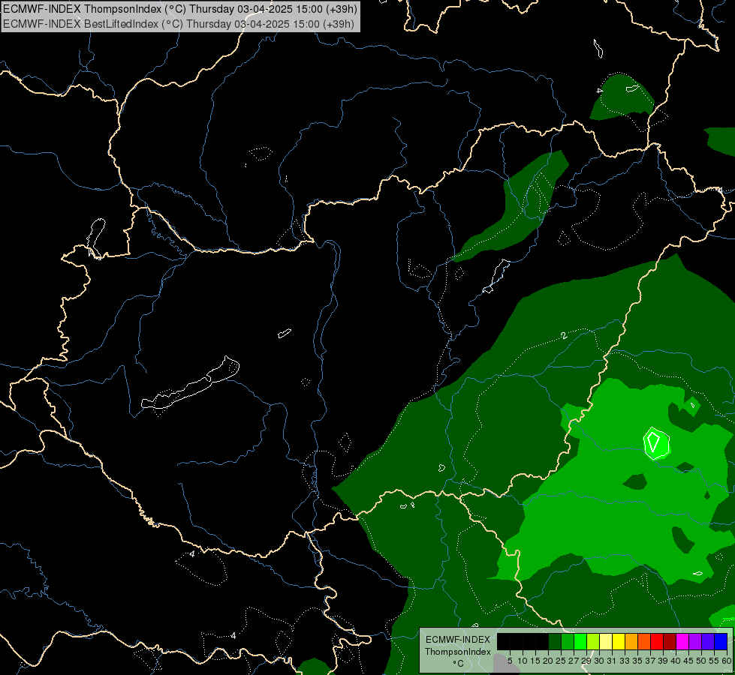Click legend tick value "39"
This screenshot has width=735, height=675.
tap(663, 661)
